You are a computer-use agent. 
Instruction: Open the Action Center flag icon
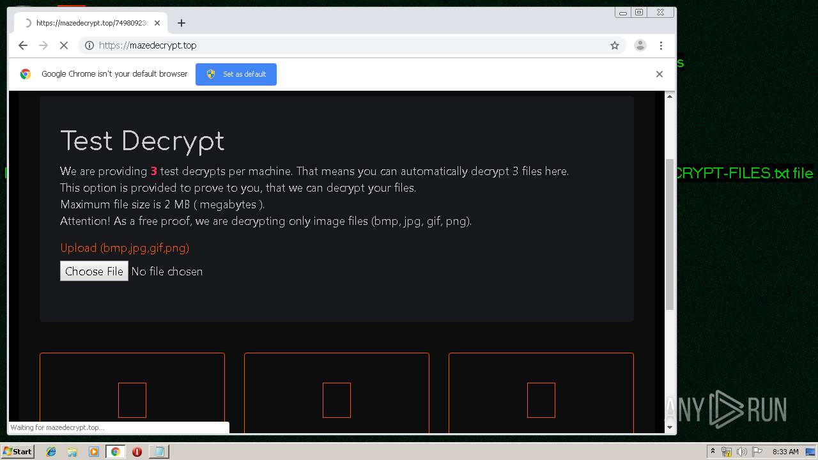(757, 452)
